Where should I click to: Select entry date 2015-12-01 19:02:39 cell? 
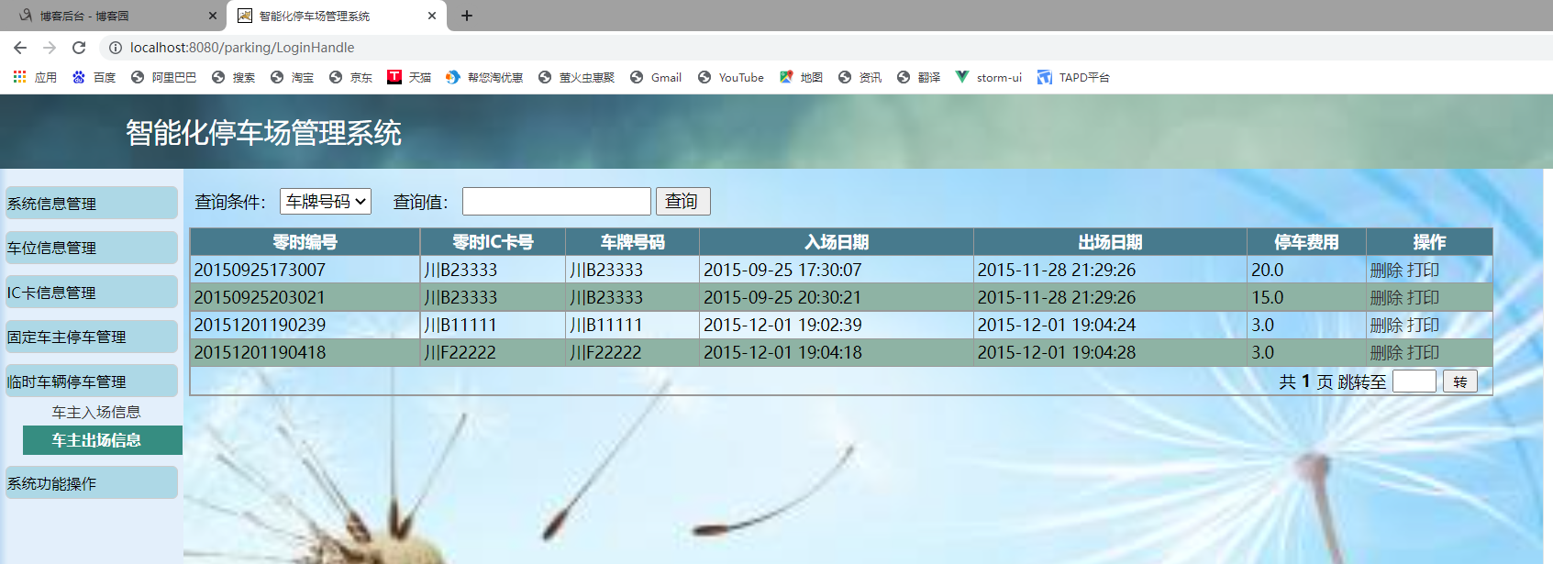point(837,325)
